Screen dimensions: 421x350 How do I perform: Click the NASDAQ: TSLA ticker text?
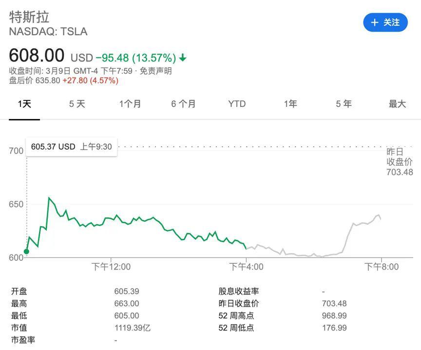point(48,31)
